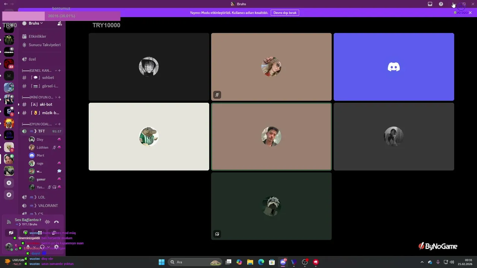This screenshot has width=477, height=268.
Task: Open microphone input options arrow
Action: click(34, 247)
